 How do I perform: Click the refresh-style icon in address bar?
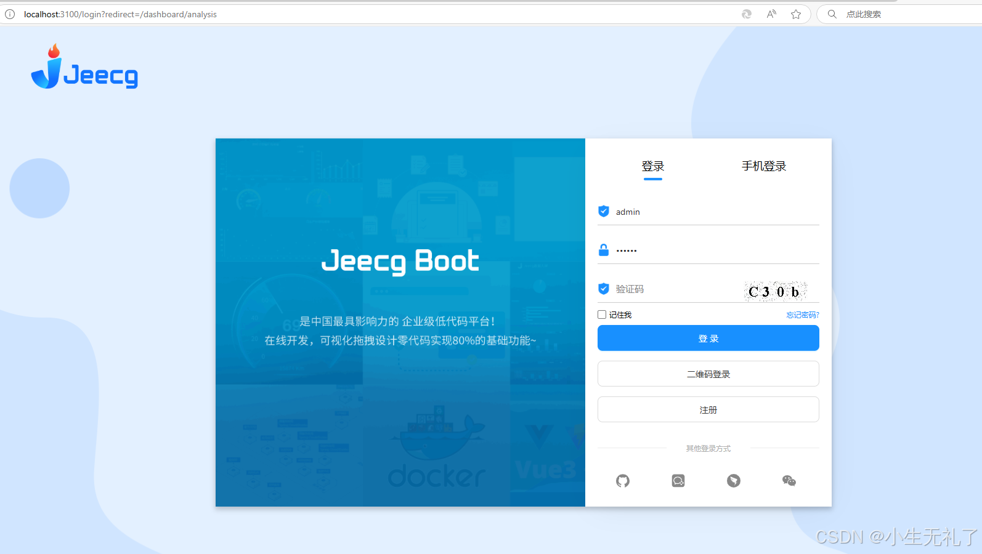coord(747,14)
